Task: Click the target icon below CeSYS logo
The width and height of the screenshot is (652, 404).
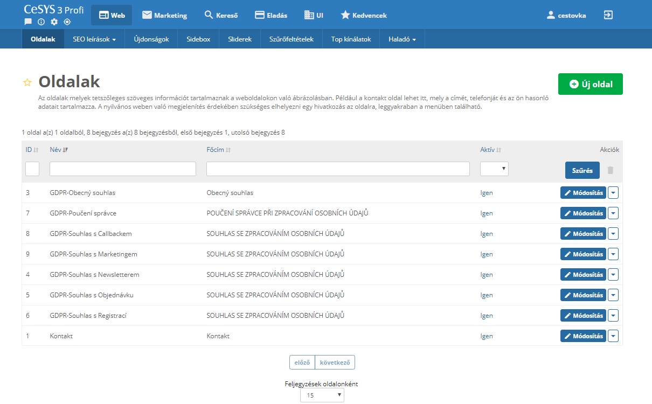Action: (x=67, y=22)
